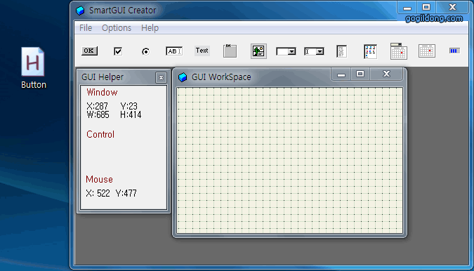
Task: Click the Mouse heading in GUI Helper
Action: (x=99, y=179)
